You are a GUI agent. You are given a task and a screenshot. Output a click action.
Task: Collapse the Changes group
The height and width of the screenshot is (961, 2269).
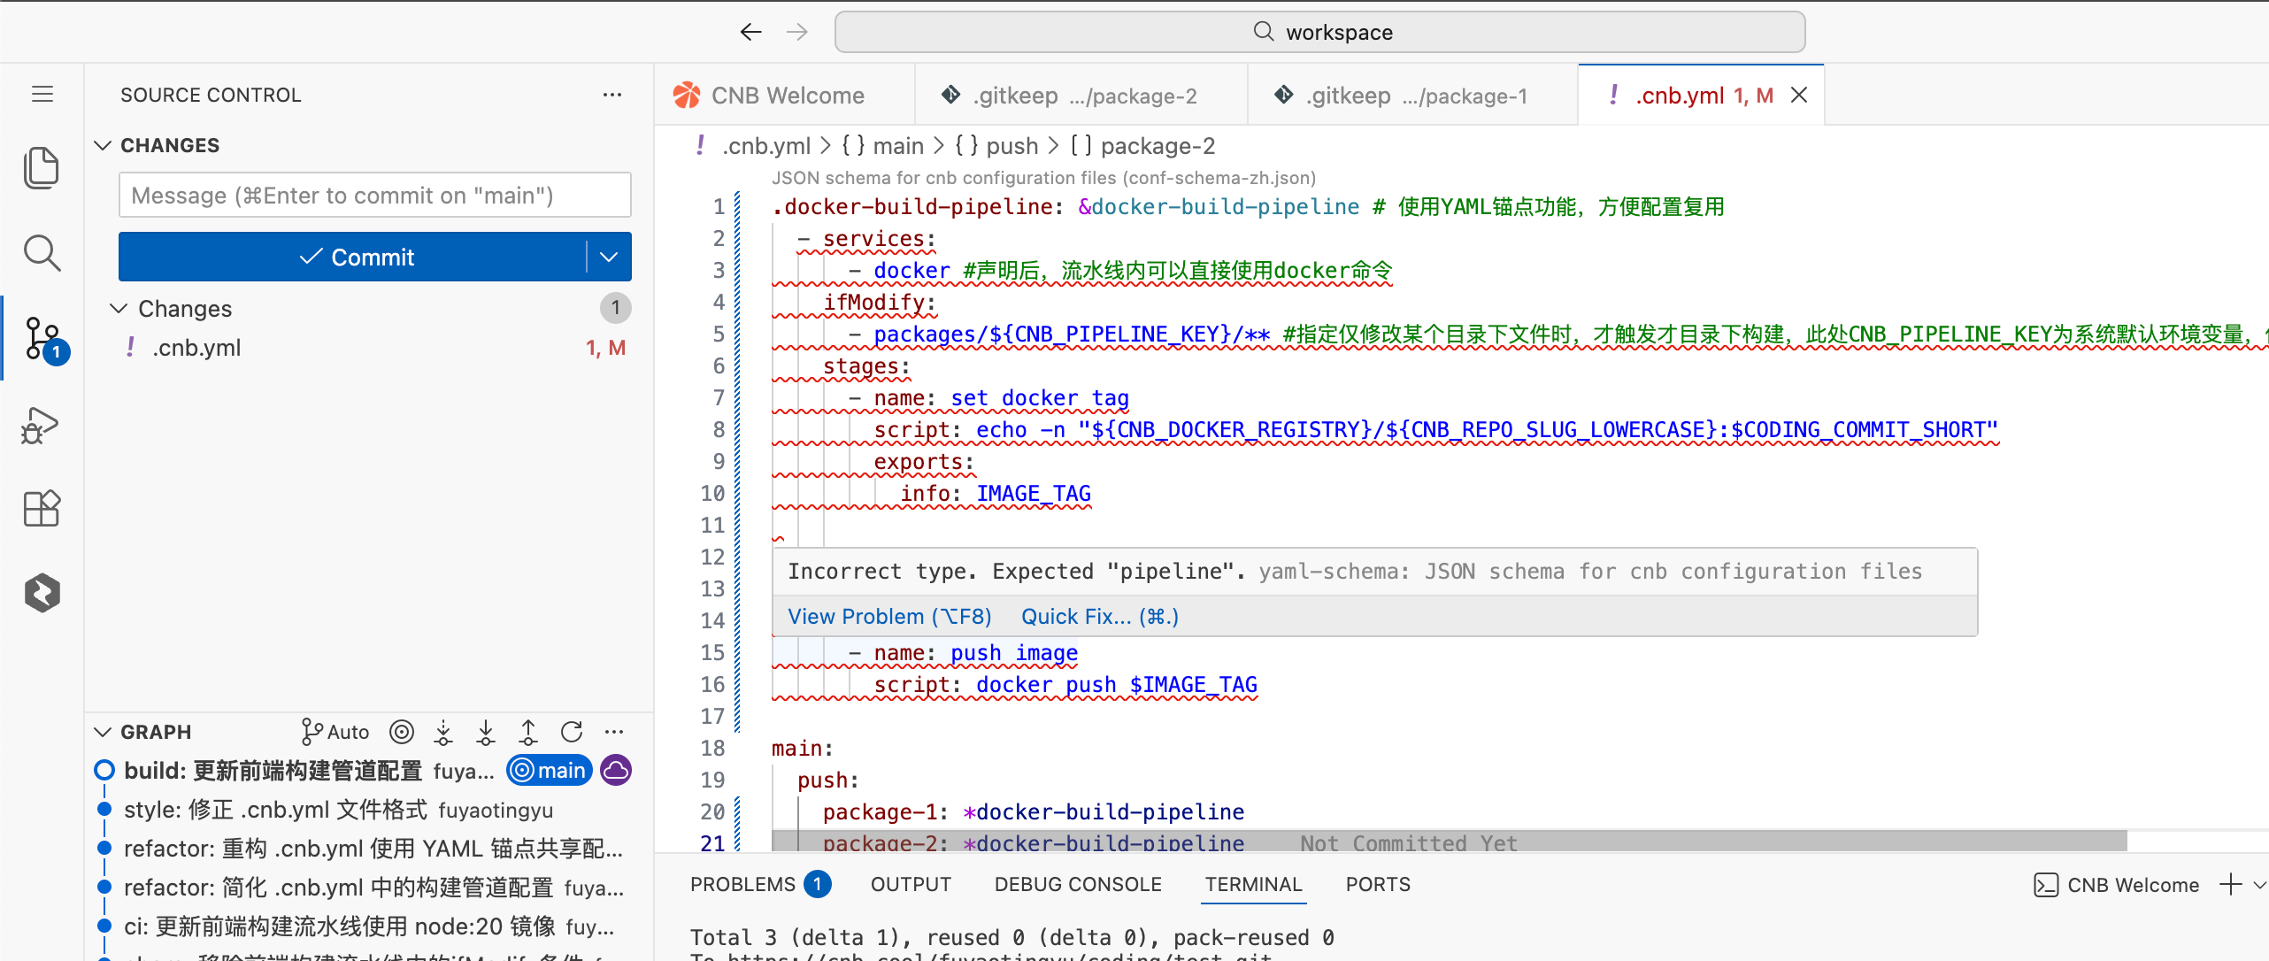[118, 308]
